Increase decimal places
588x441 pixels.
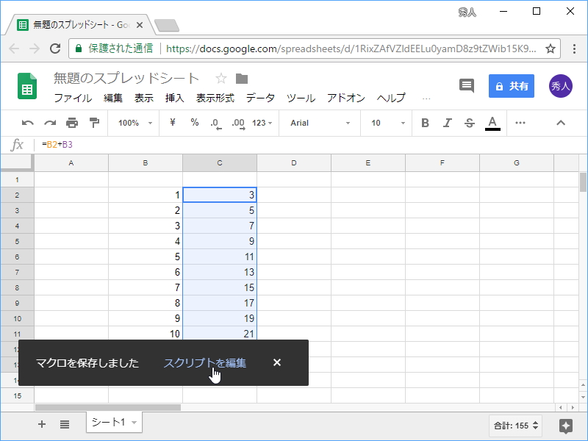coord(238,123)
